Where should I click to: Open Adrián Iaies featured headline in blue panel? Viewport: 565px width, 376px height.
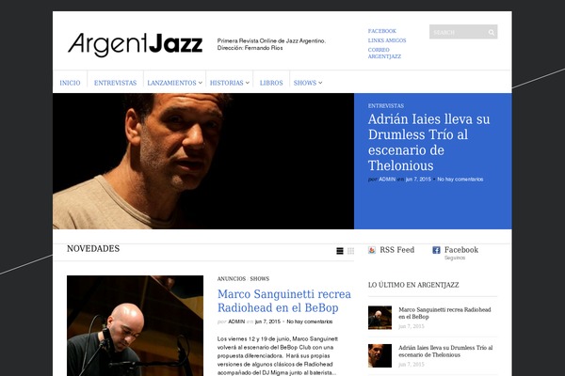click(428, 142)
